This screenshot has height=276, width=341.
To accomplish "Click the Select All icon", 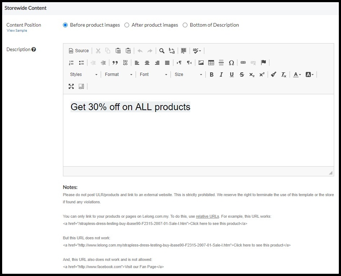I will point(183,51).
